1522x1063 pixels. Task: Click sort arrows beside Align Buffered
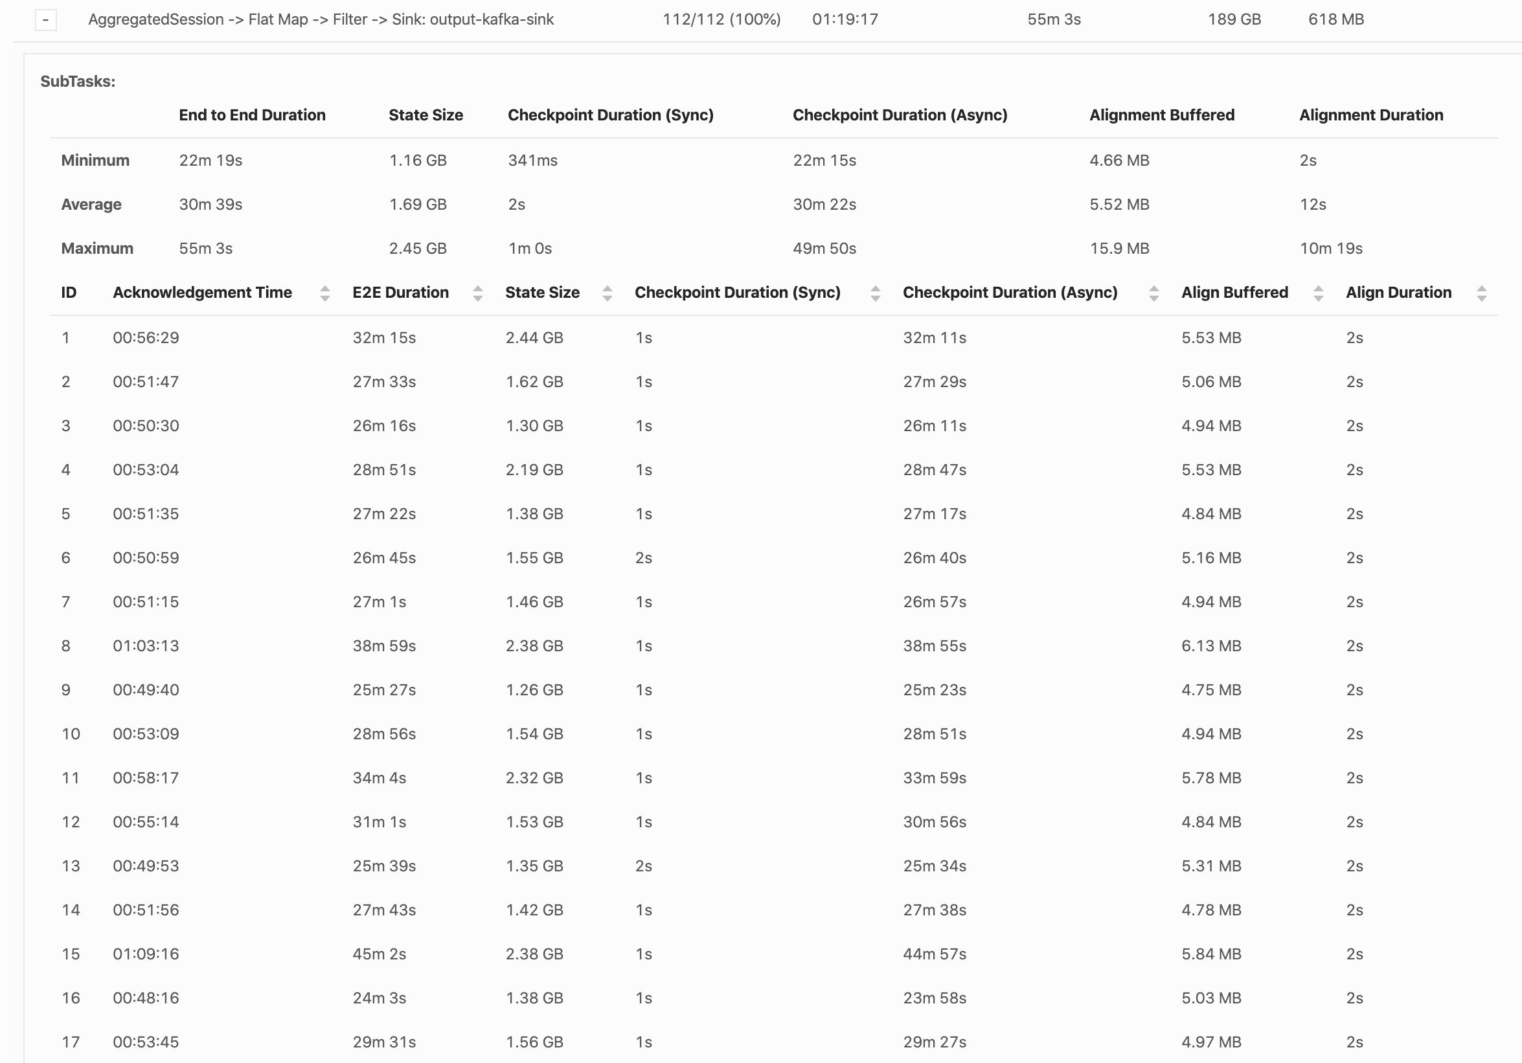[1318, 293]
